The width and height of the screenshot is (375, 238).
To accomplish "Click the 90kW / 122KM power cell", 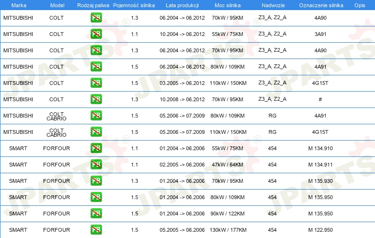I will click(x=227, y=214).
